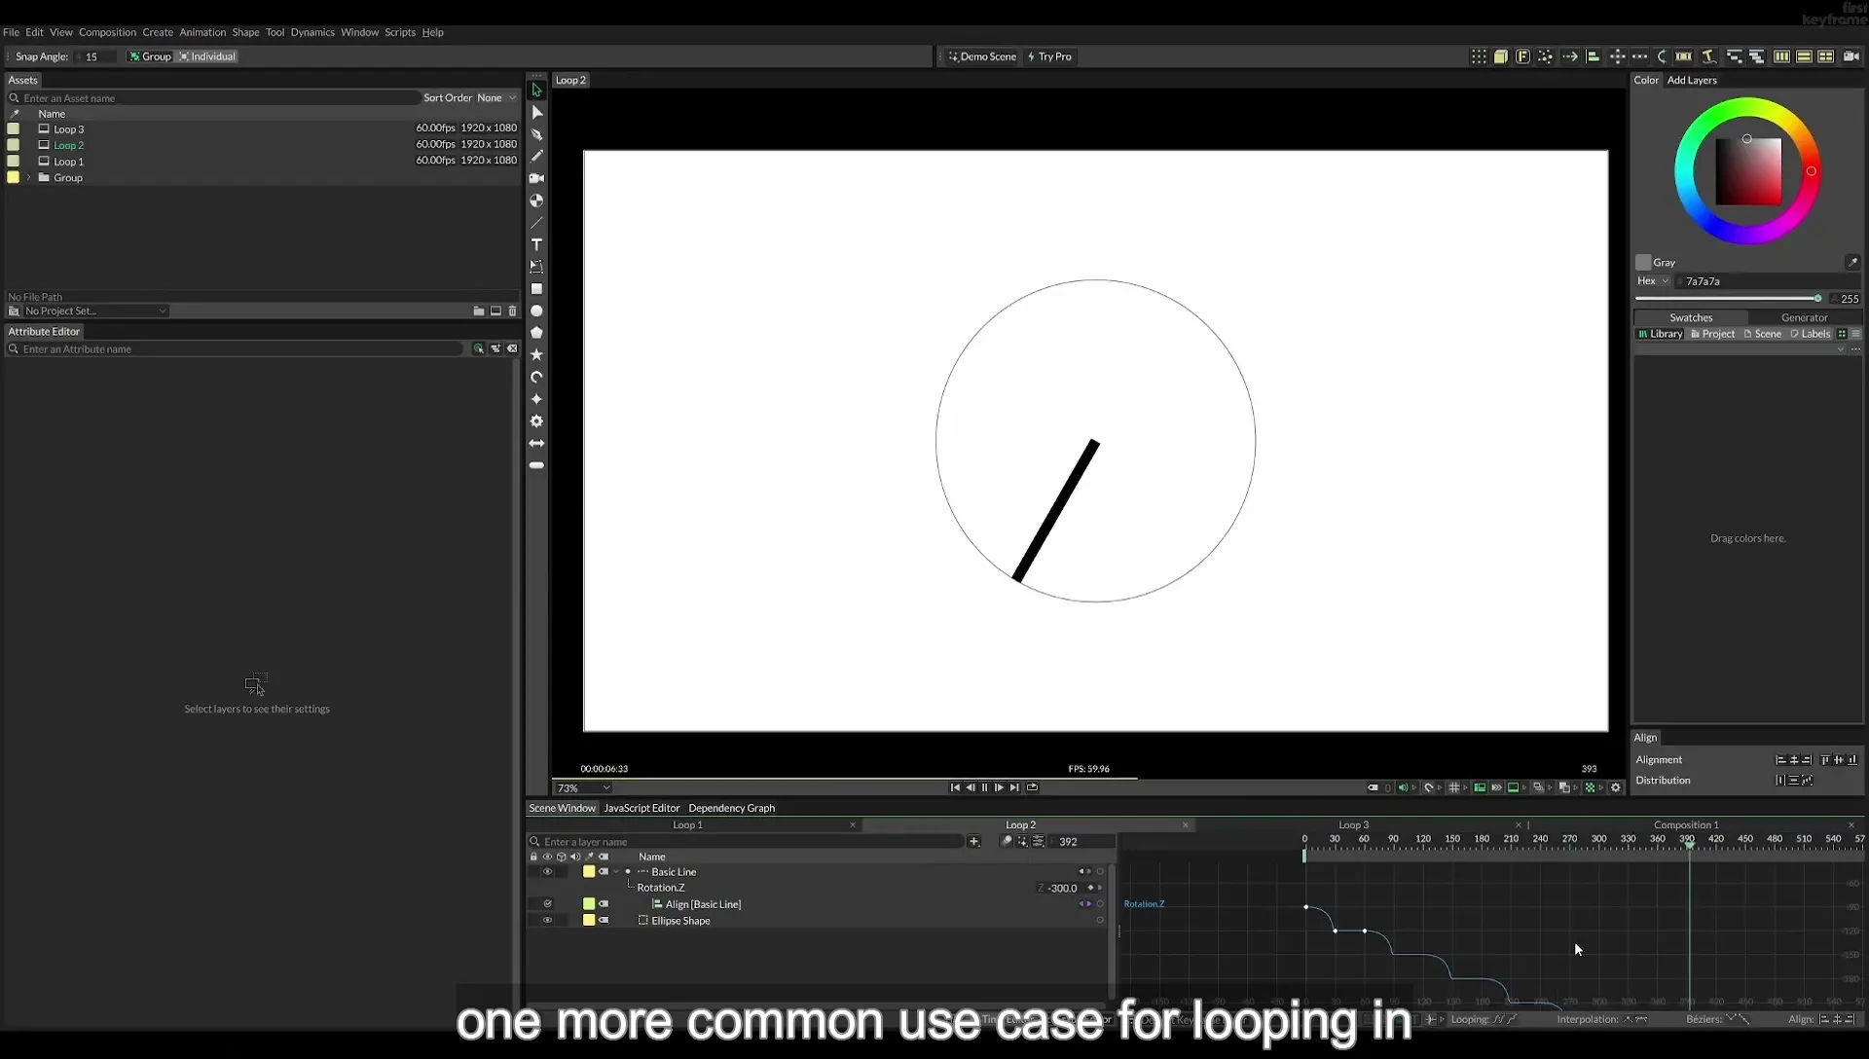Viewport: 1869px width, 1059px height.
Task: Click the Try Pro button
Action: [1049, 56]
